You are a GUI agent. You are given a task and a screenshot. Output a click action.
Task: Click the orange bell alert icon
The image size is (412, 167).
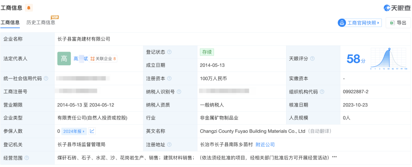(x=29, y=8)
